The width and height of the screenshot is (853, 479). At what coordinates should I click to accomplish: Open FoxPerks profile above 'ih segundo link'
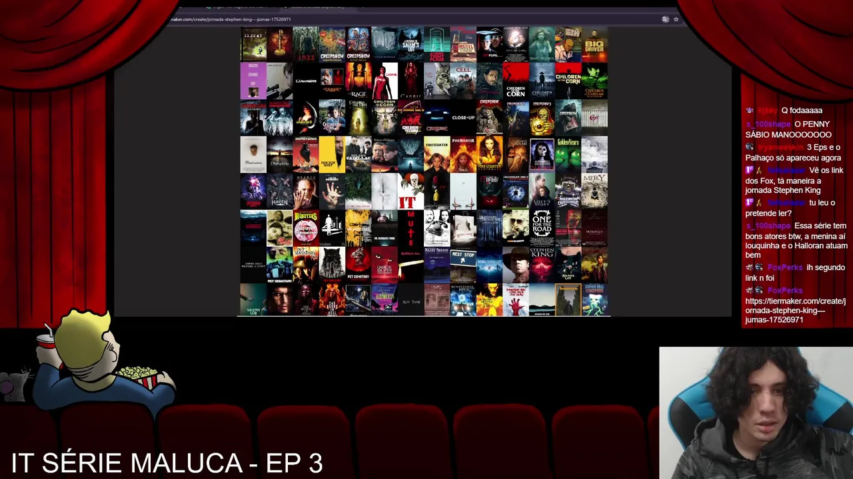point(784,267)
